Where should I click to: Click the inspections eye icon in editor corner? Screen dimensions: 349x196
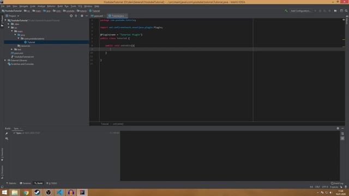[344, 20]
